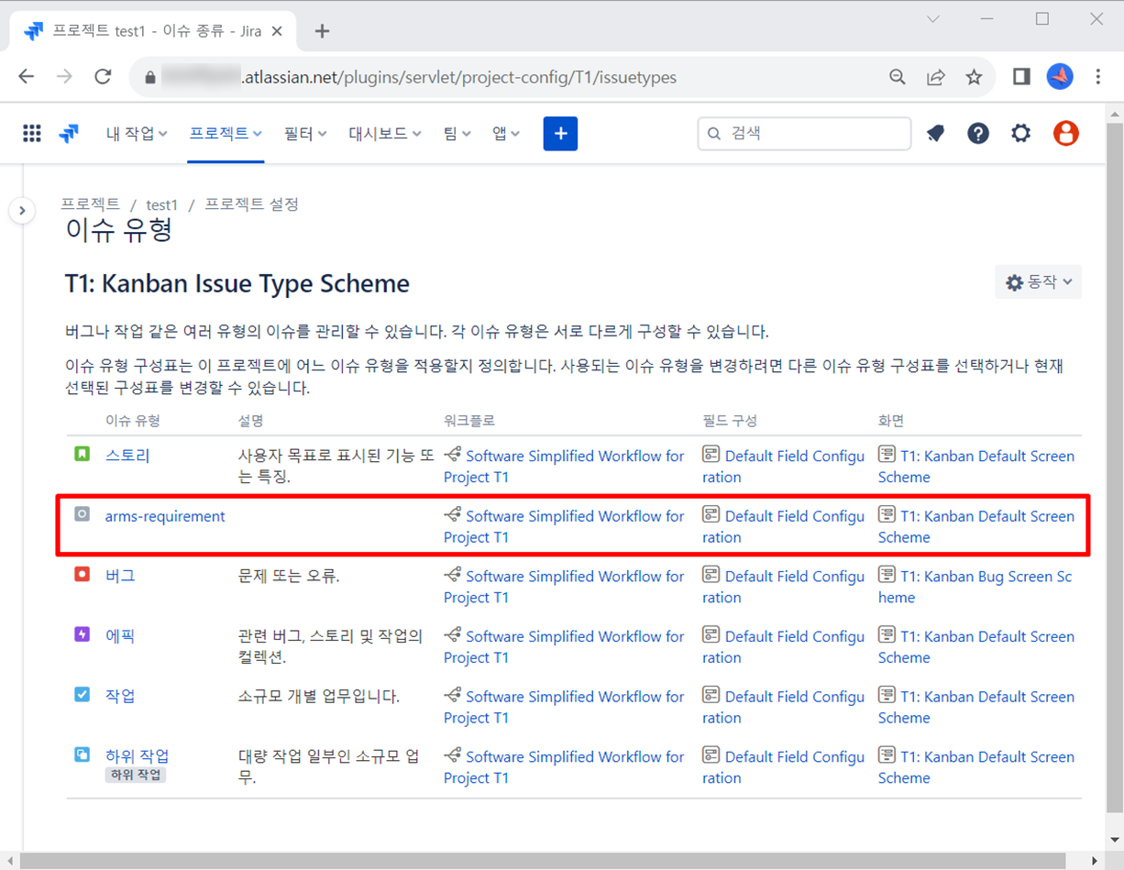Click the Jira logo home icon

(69, 134)
